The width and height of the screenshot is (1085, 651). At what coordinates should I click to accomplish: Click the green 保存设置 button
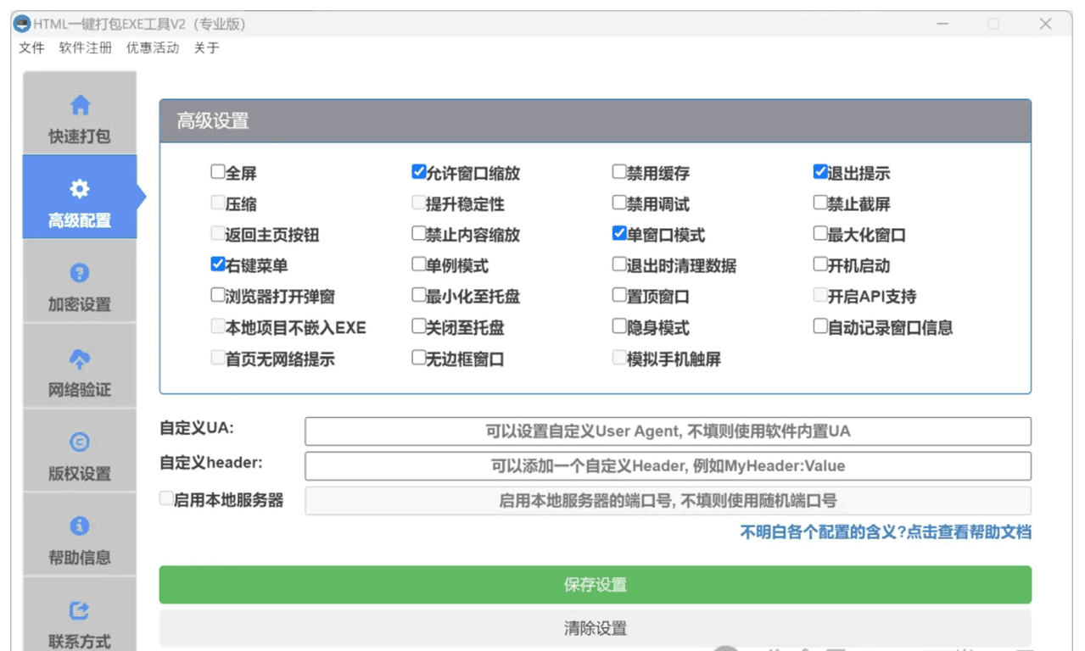coord(595,585)
